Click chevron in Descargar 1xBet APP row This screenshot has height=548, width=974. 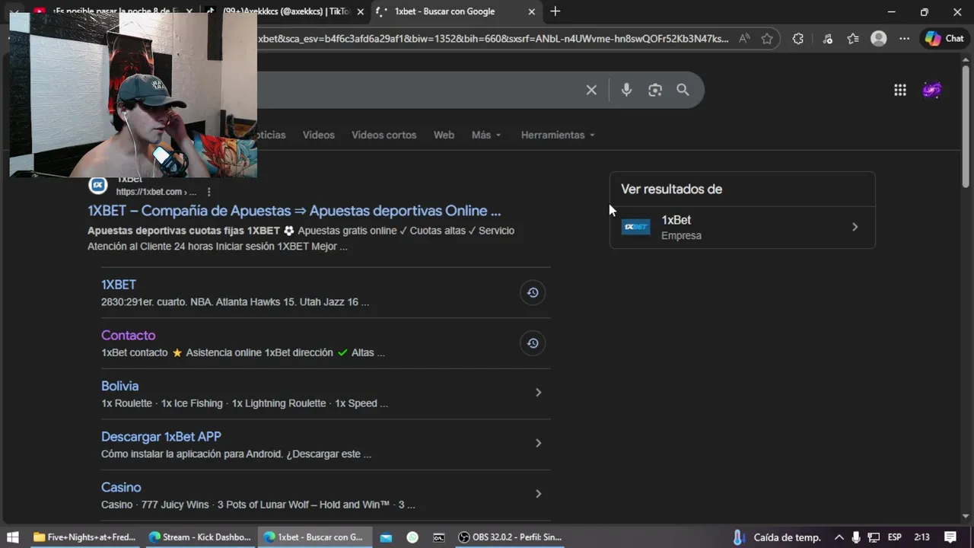click(538, 443)
